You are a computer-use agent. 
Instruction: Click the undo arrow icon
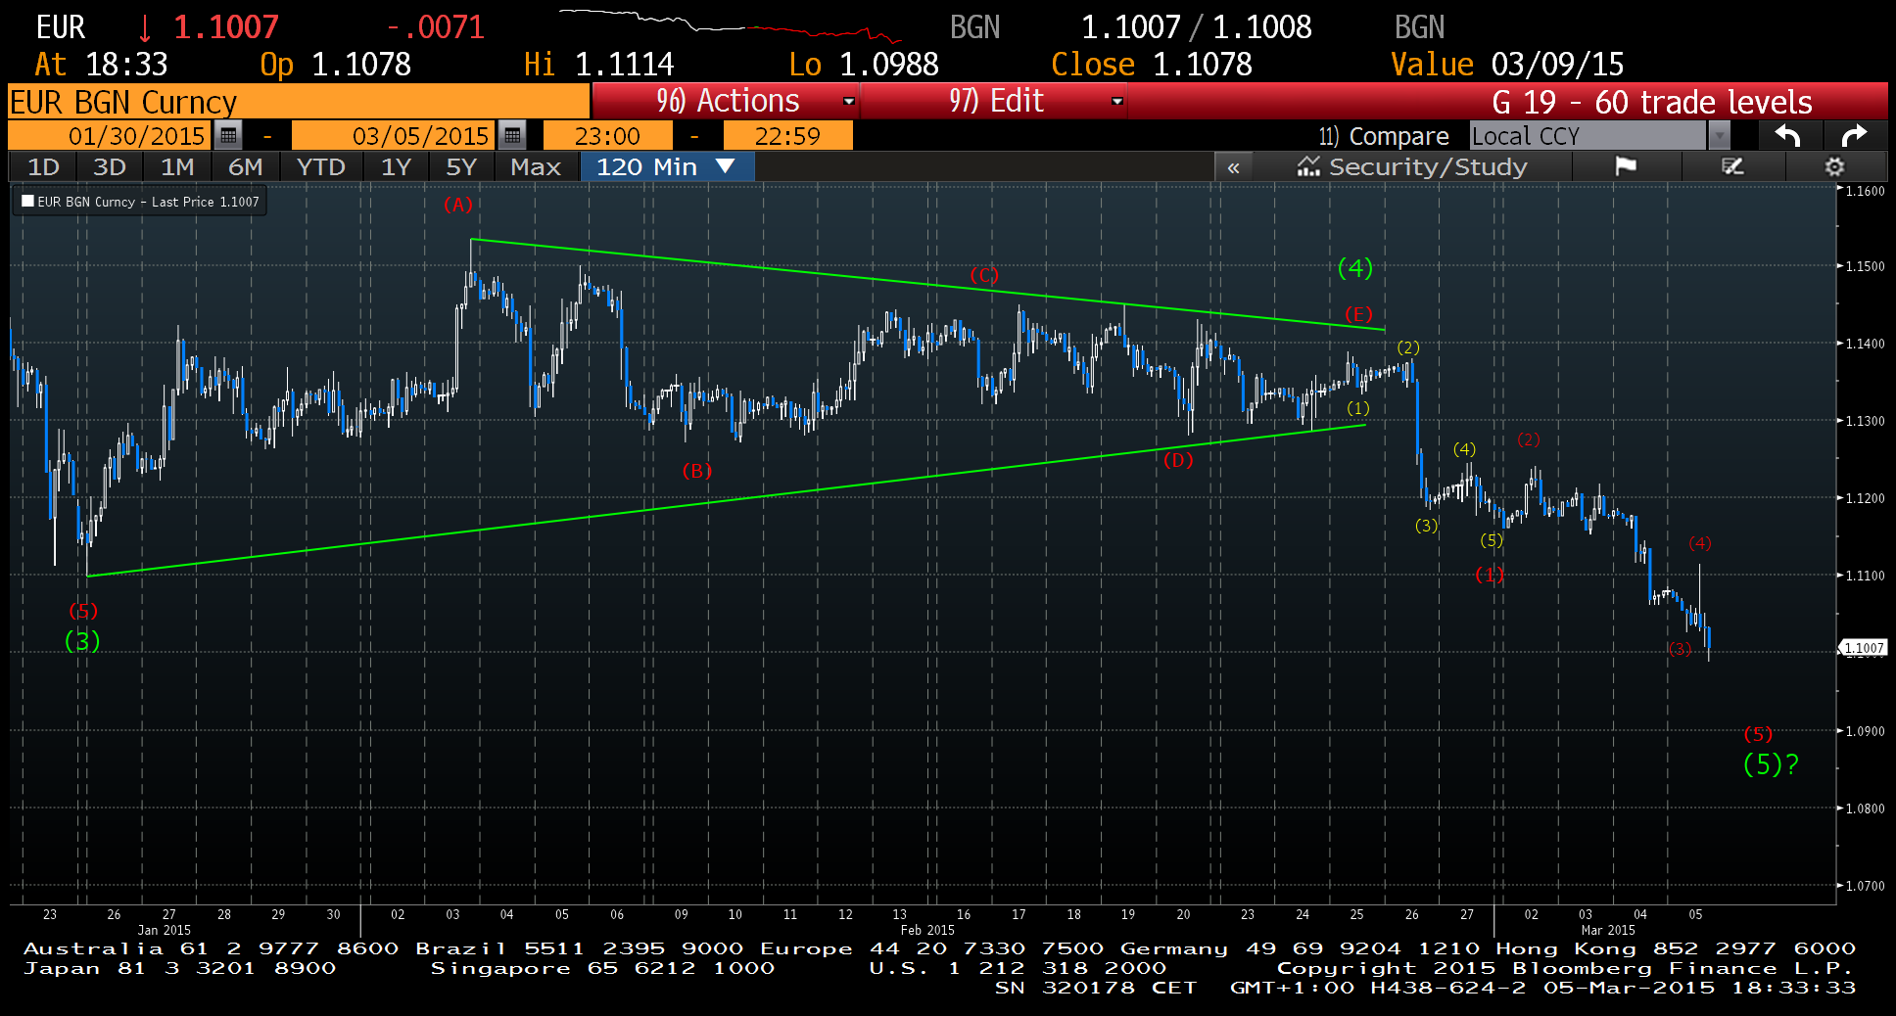1787,135
